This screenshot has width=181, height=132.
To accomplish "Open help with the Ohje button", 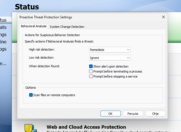I will tap(155, 113).
